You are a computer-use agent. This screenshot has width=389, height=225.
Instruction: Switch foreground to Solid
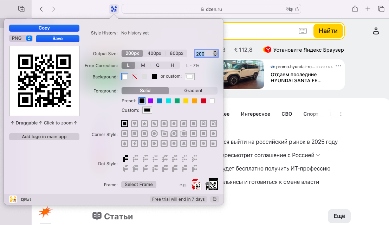[x=145, y=91]
